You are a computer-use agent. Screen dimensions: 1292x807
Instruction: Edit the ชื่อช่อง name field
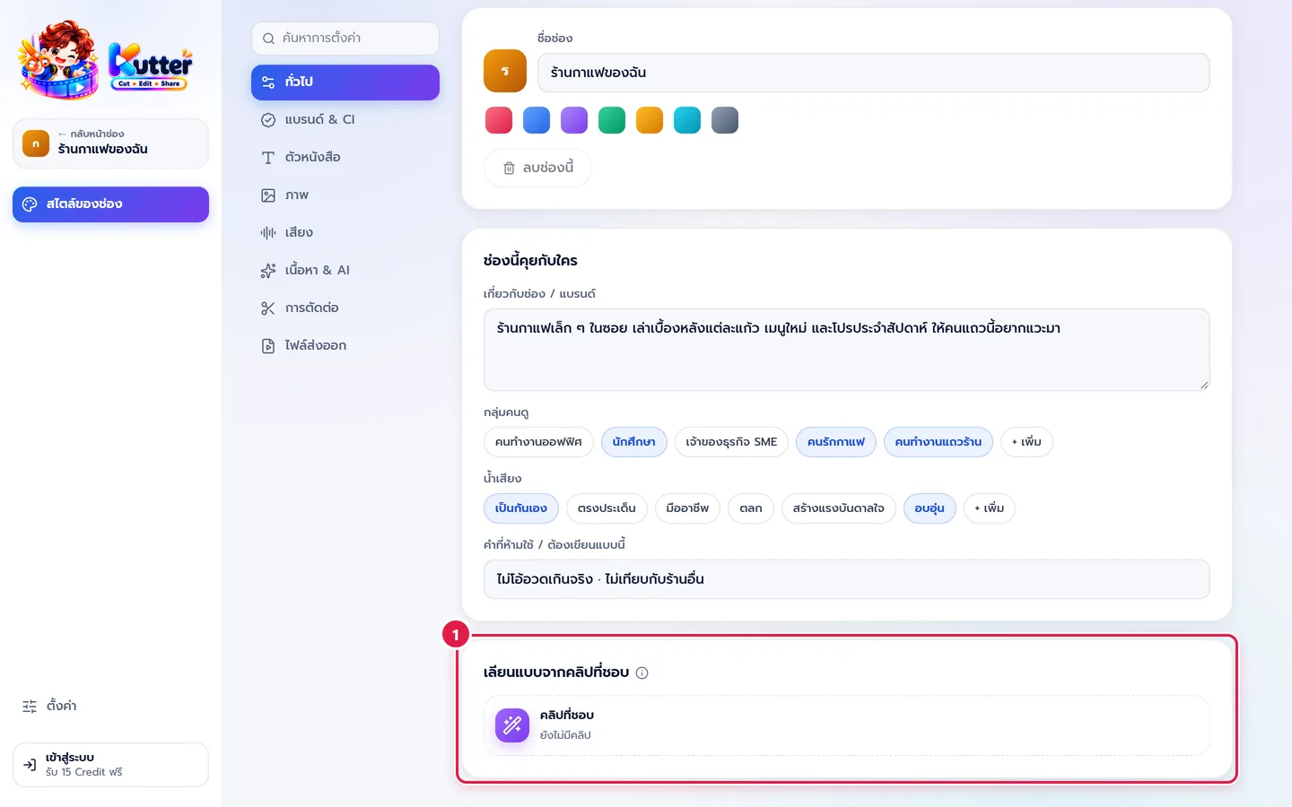point(873,73)
